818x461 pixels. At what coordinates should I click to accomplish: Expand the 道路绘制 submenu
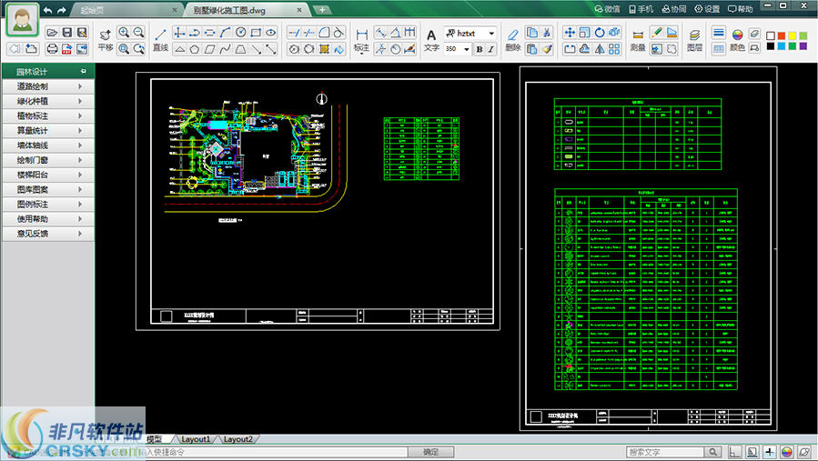tap(48, 86)
